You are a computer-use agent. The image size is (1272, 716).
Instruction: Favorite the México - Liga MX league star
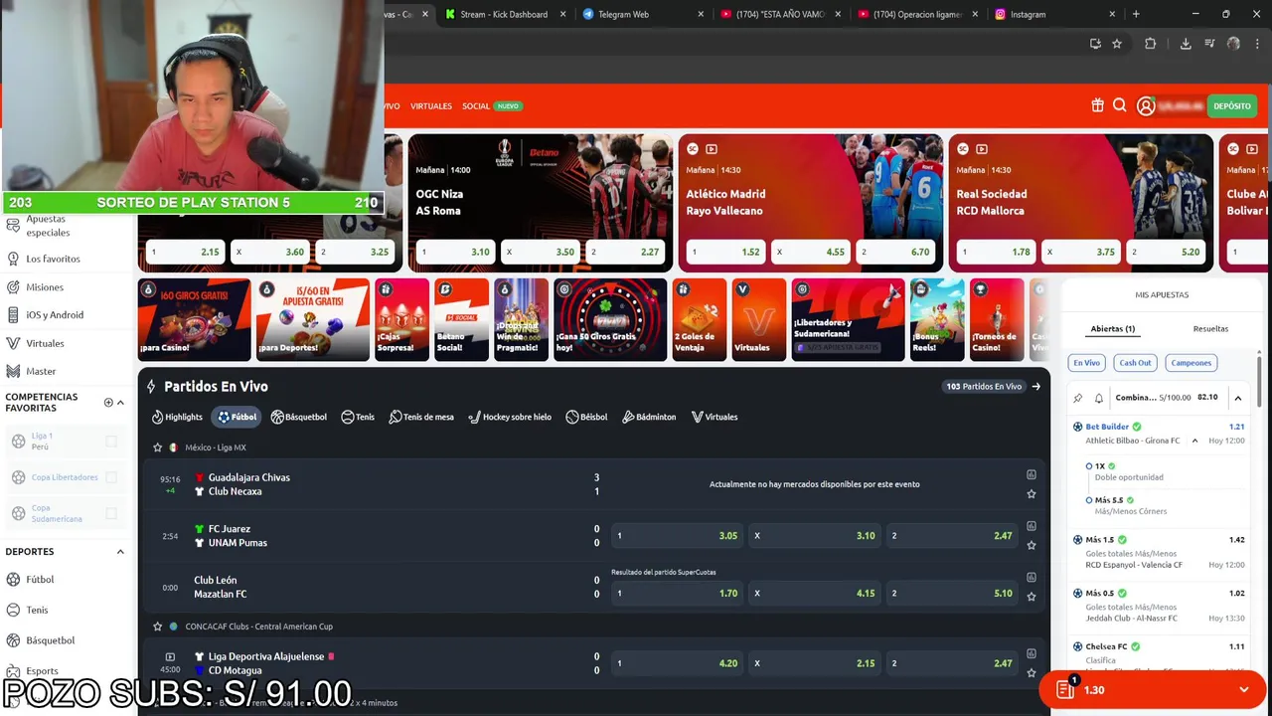pyautogui.click(x=157, y=447)
